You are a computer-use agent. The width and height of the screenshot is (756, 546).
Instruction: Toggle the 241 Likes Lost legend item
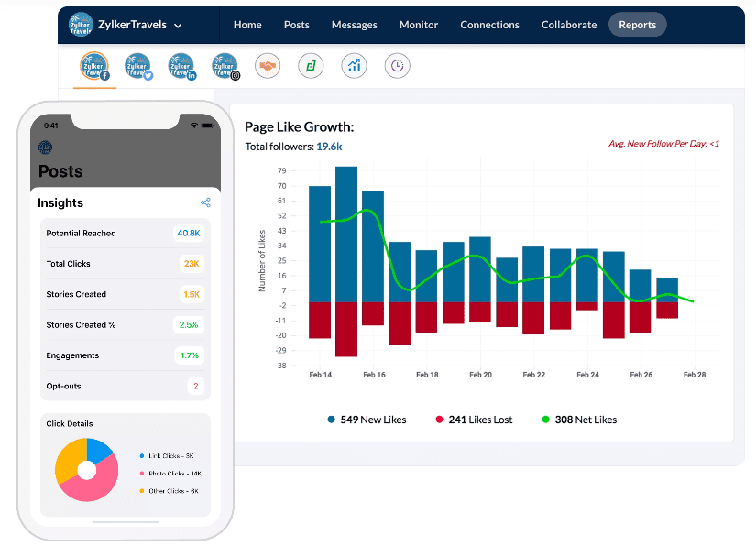[474, 420]
